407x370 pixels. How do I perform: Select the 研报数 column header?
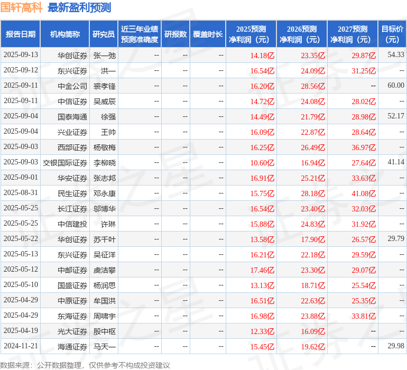pos(175,34)
